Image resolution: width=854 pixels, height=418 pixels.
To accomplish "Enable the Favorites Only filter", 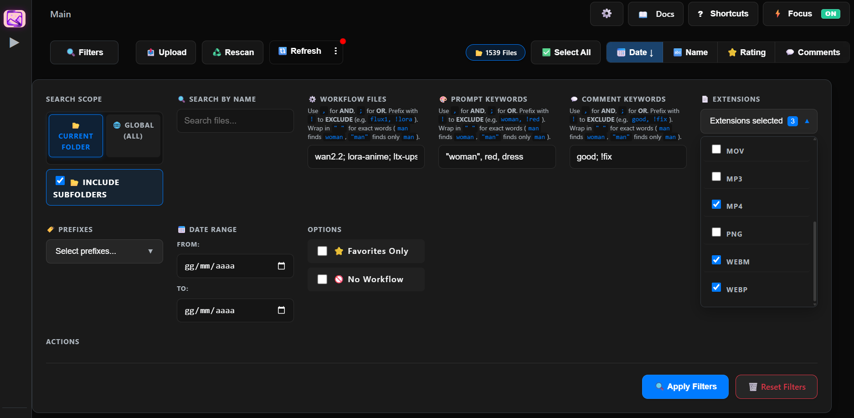I will pyautogui.click(x=322, y=251).
